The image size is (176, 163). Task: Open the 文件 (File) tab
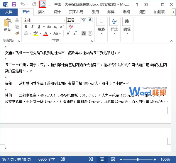[9, 12]
